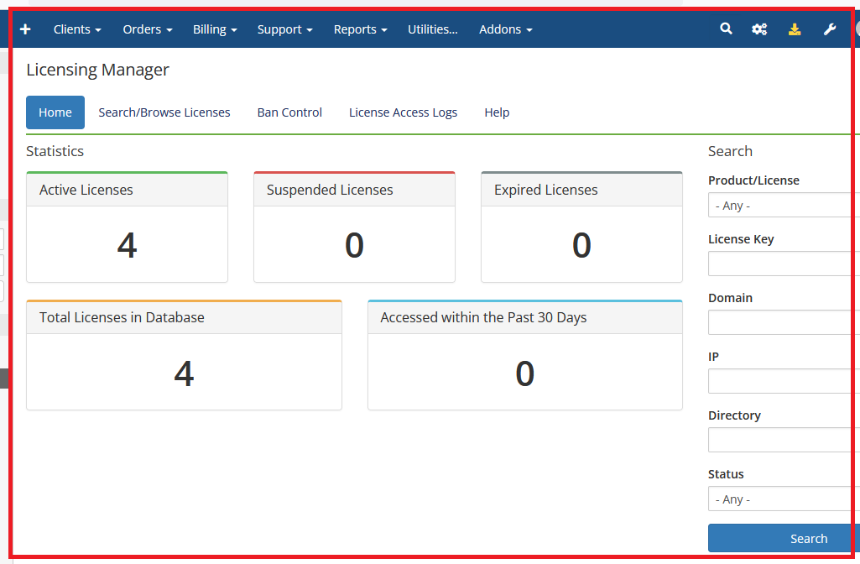Open the Status dropdown
Screen dimensions: 860x564
(x=784, y=499)
